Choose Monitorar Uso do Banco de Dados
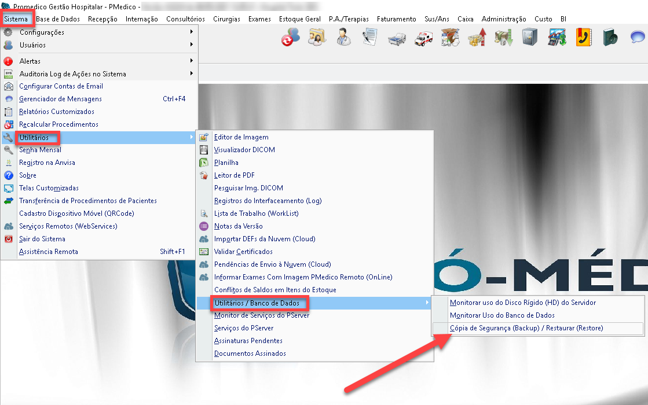 pos(502,315)
